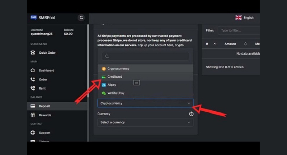
Task: Click the Support lifebuoy icon
Action: pos(33,133)
